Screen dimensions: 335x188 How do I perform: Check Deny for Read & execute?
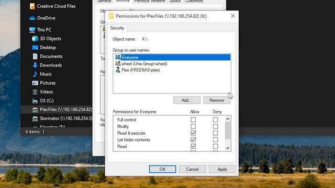[x=215, y=133]
